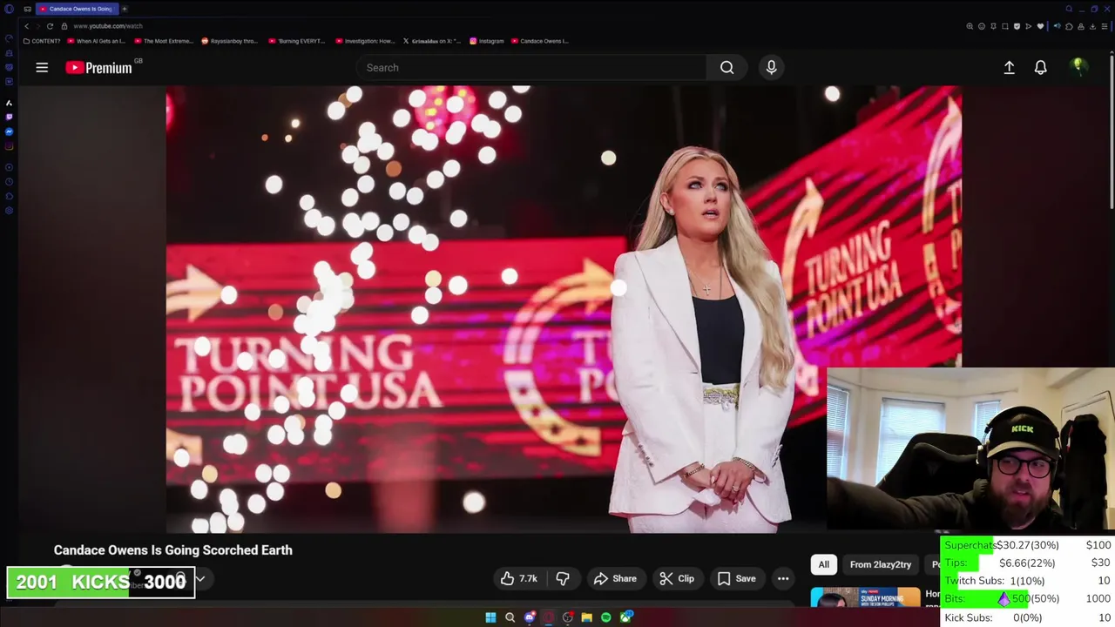This screenshot has height=627, width=1115.
Task: Like the video with 7.7k thumbs up
Action: coord(519,578)
